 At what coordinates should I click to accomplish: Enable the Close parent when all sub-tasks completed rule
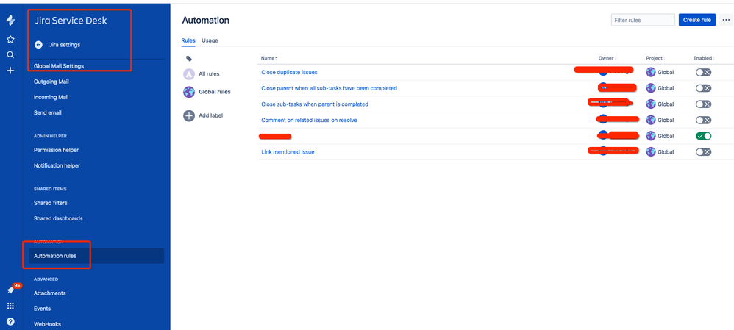tap(703, 88)
